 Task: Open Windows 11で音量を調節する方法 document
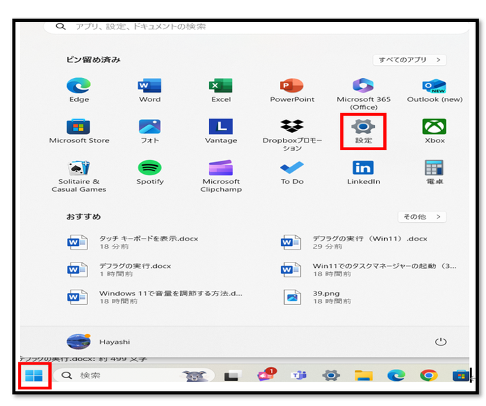(x=154, y=297)
